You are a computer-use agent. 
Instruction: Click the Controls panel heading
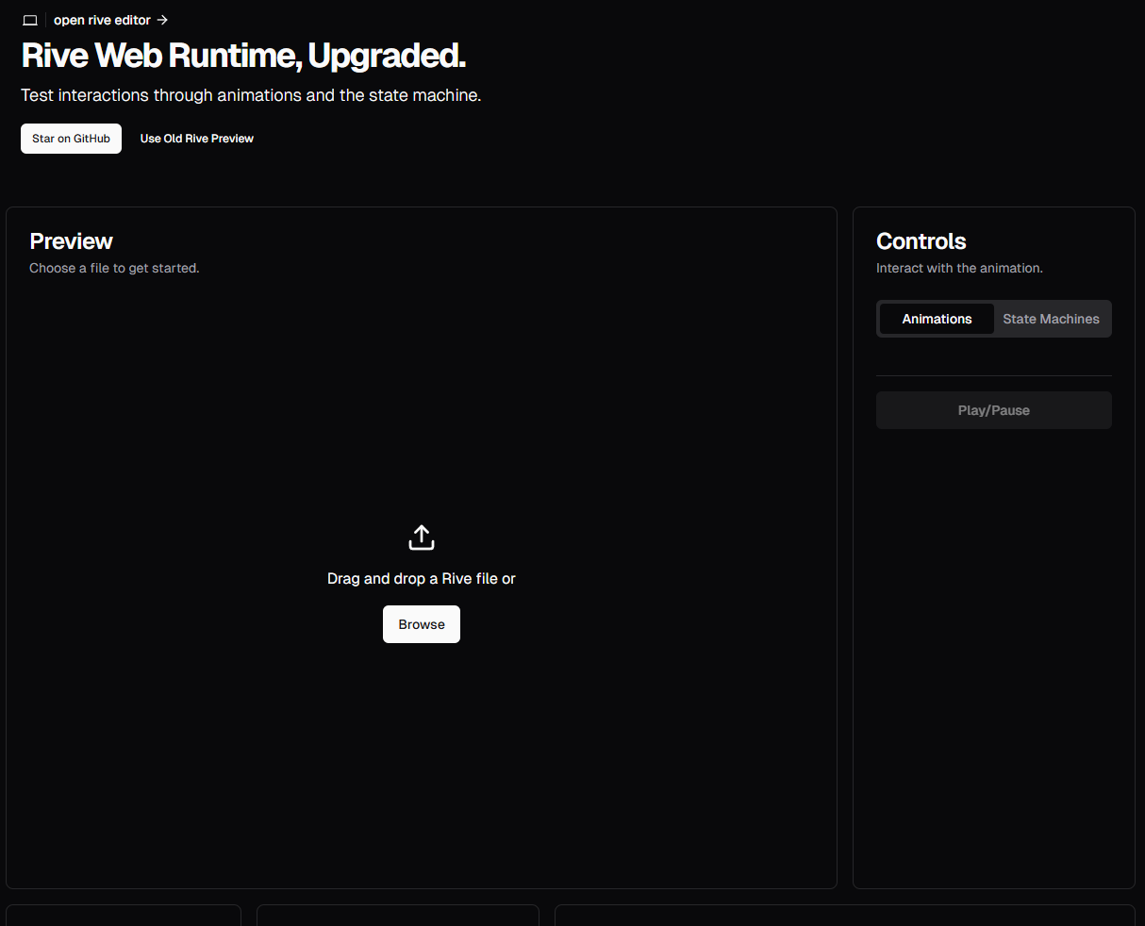[921, 241]
